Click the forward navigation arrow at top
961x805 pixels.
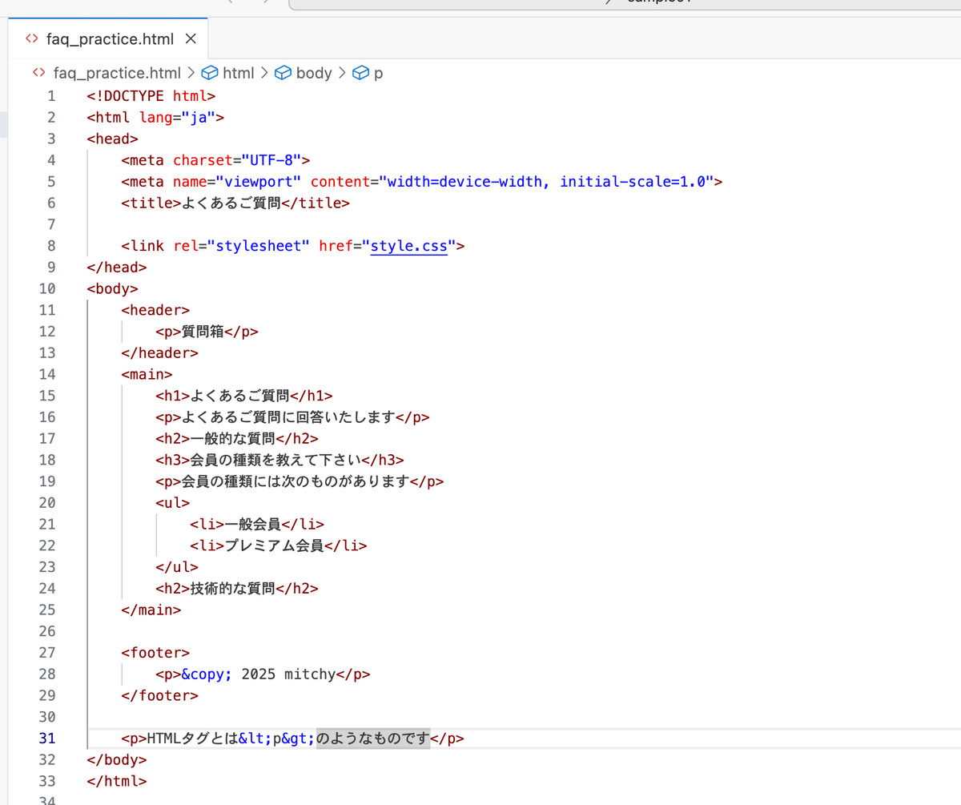click(267, 2)
